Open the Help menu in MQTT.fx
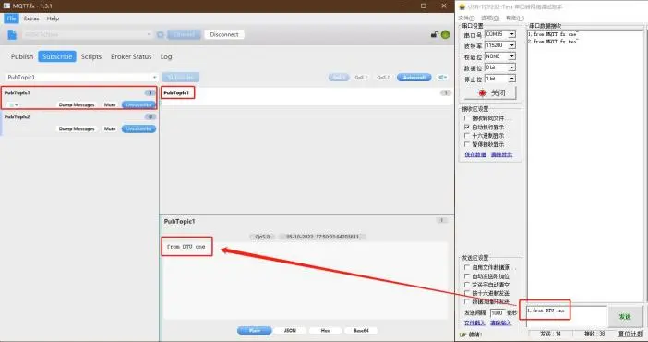The width and height of the screenshot is (648, 342). [x=53, y=18]
